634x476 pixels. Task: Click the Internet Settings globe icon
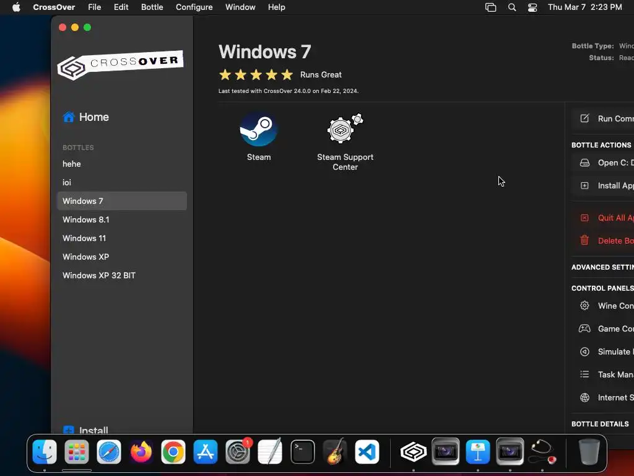[x=584, y=397]
